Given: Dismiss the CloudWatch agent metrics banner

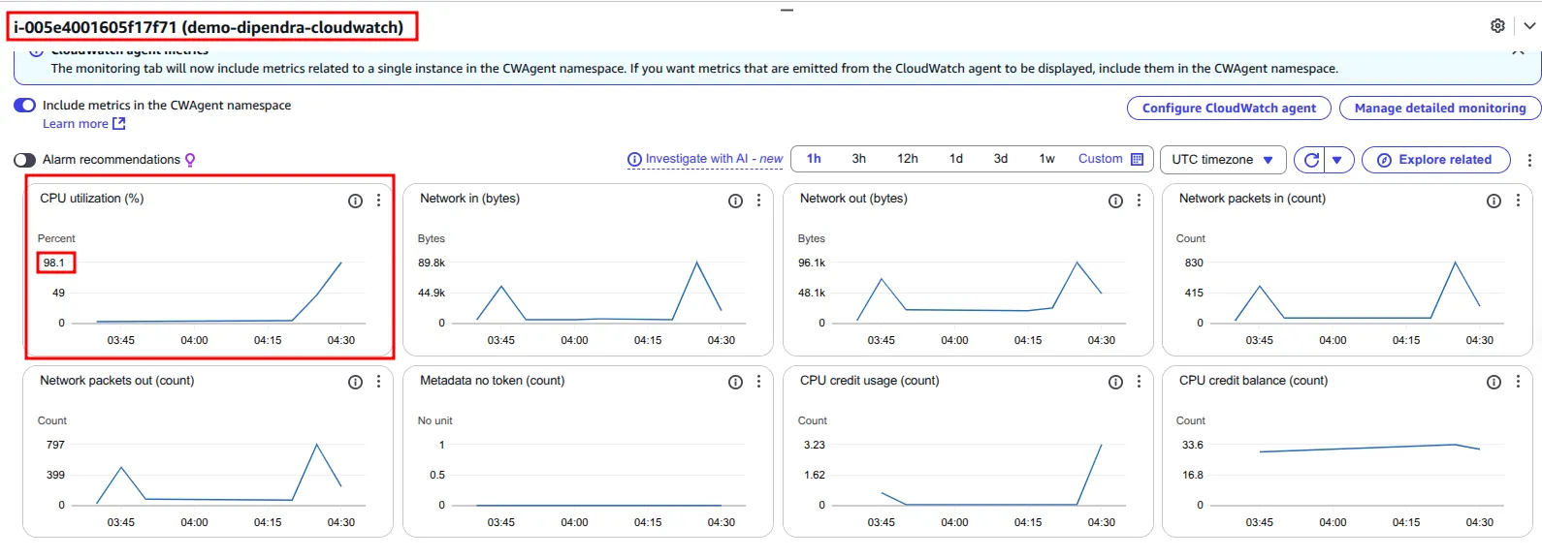Looking at the screenshot, I should 1518,52.
